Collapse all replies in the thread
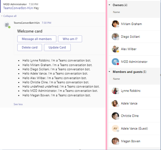This screenshot has height=150, width=161. tap(9, 16)
